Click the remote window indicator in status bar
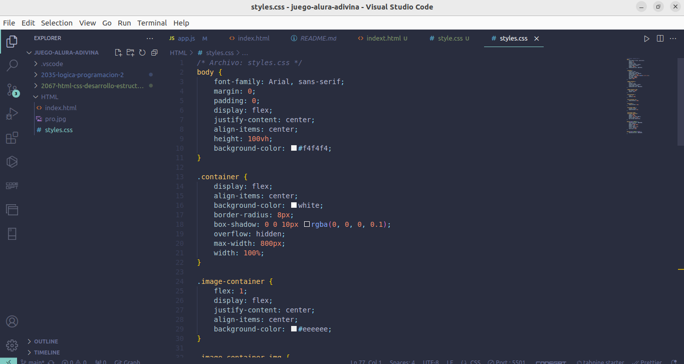The width and height of the screenshot is (684, 364). (x=9, y=361)
